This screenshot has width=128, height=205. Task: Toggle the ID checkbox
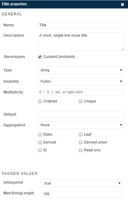click(40, 150)
